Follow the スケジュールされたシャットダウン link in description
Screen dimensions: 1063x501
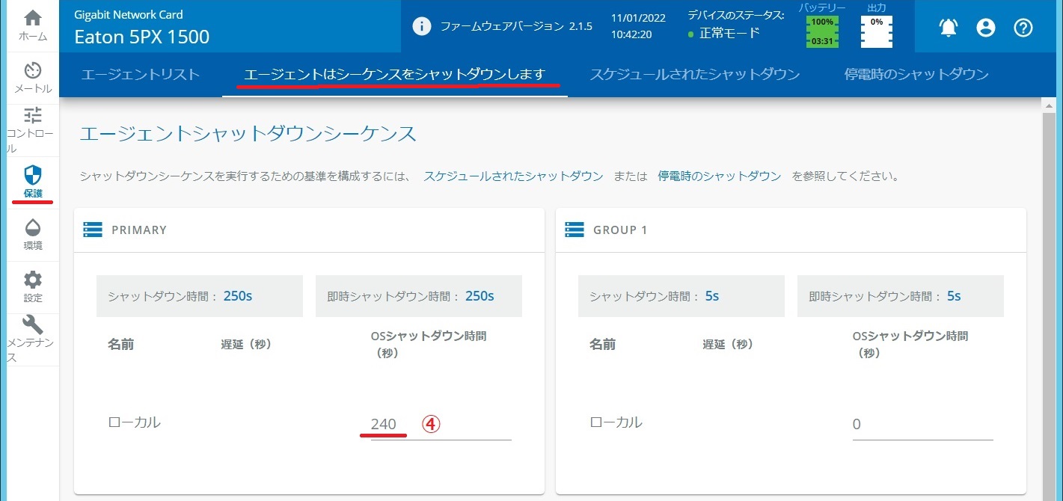pos(513,176)
